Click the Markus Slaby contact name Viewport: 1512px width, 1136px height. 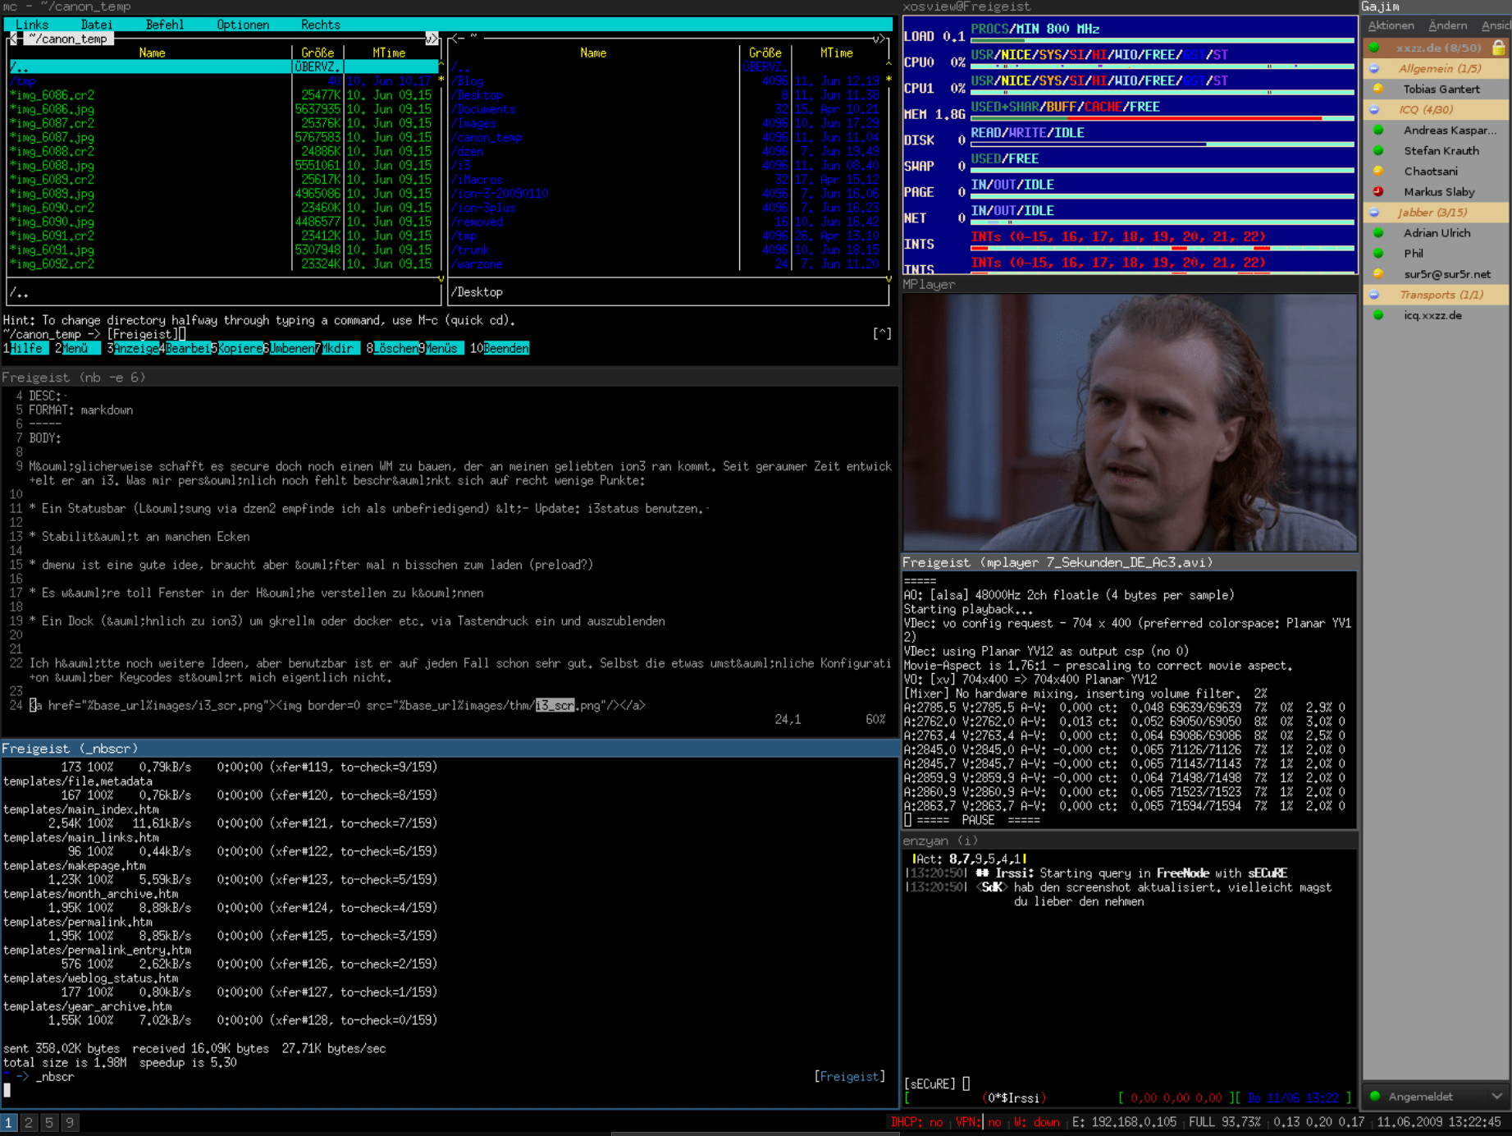point(1439,191)
